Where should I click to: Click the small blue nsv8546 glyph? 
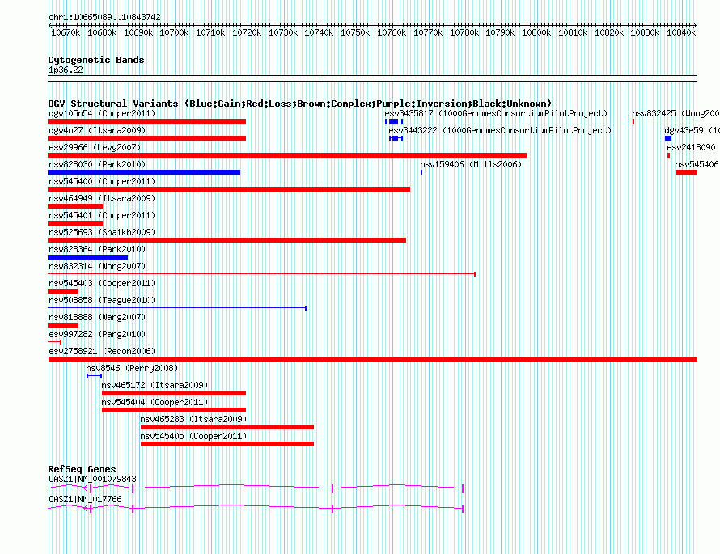[x=94, y=376]
